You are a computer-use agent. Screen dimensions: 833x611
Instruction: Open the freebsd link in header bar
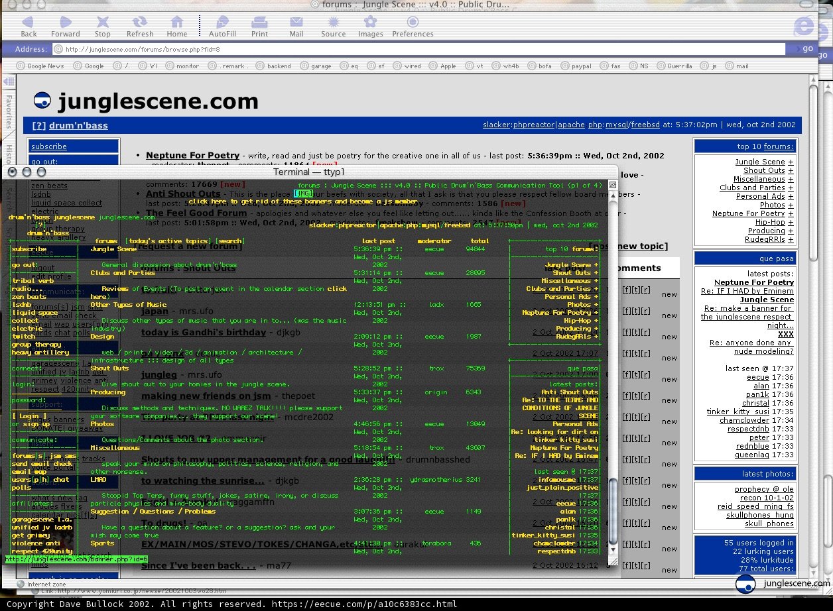(x=644, y=125)
